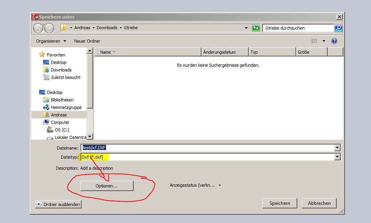This screenshot has height=223, width=371.
Task: Open the help question mark icon
Action: tap(334, 41)
